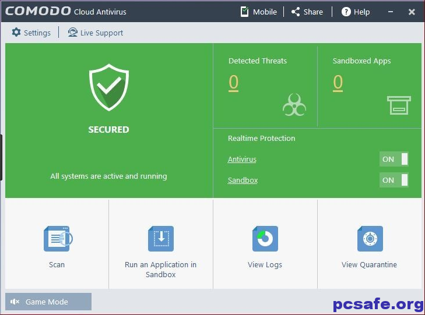The height and width of the screenshot is (315, 425).
Task: Click the left-edge side panel handle
Action: coord(2,157)
